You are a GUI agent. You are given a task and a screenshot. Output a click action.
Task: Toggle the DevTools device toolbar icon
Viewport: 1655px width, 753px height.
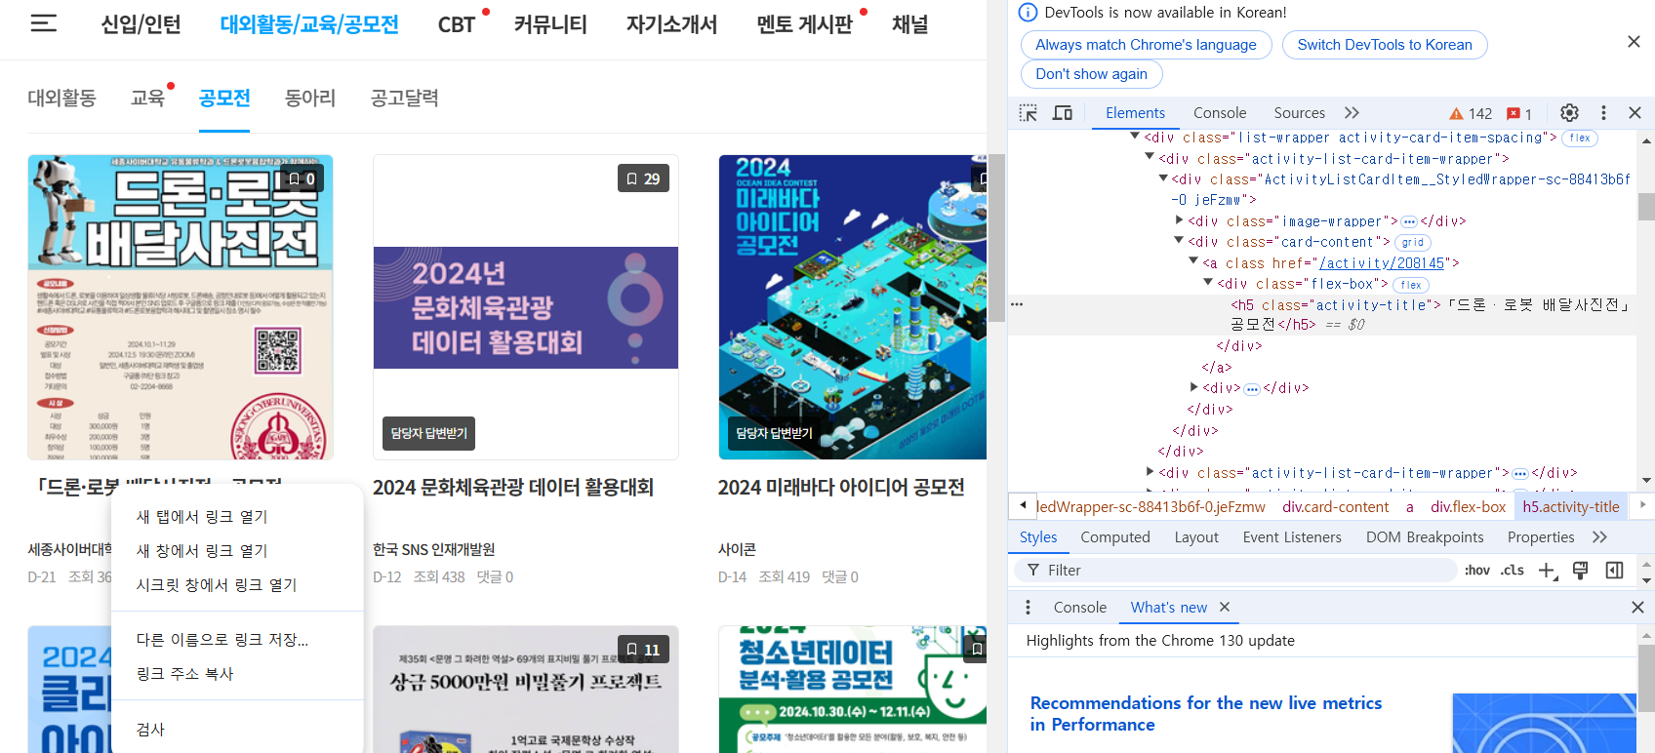coord(1063,113)
